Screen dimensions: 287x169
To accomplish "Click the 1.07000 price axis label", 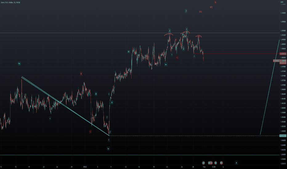I will click(x=283, y=85).
